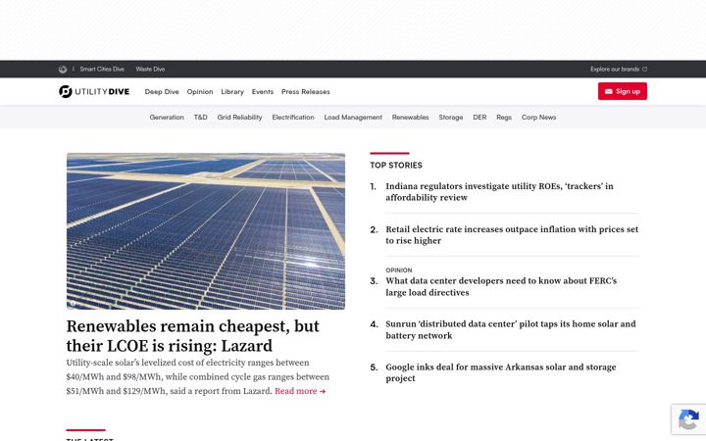
Task: Open Indiana regulators investigate utility ROEs story
Action: pos(499,192)
